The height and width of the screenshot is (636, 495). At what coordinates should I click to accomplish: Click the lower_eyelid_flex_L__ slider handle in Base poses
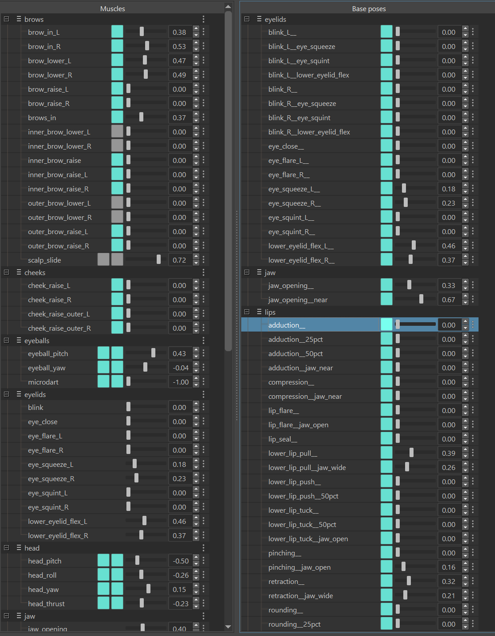[414, 245]
